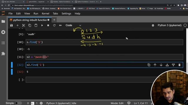
Task: Open the Run menu
Action: point(36,14)
